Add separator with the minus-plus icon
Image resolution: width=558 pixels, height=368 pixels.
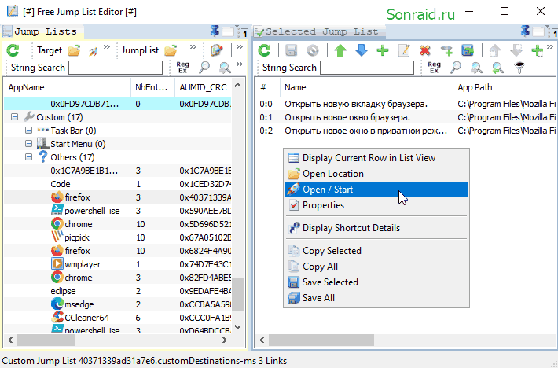[x=446, y=51]
